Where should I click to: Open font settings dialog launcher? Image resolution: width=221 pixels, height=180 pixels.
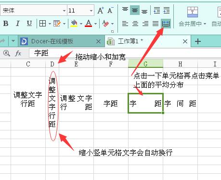113,32
